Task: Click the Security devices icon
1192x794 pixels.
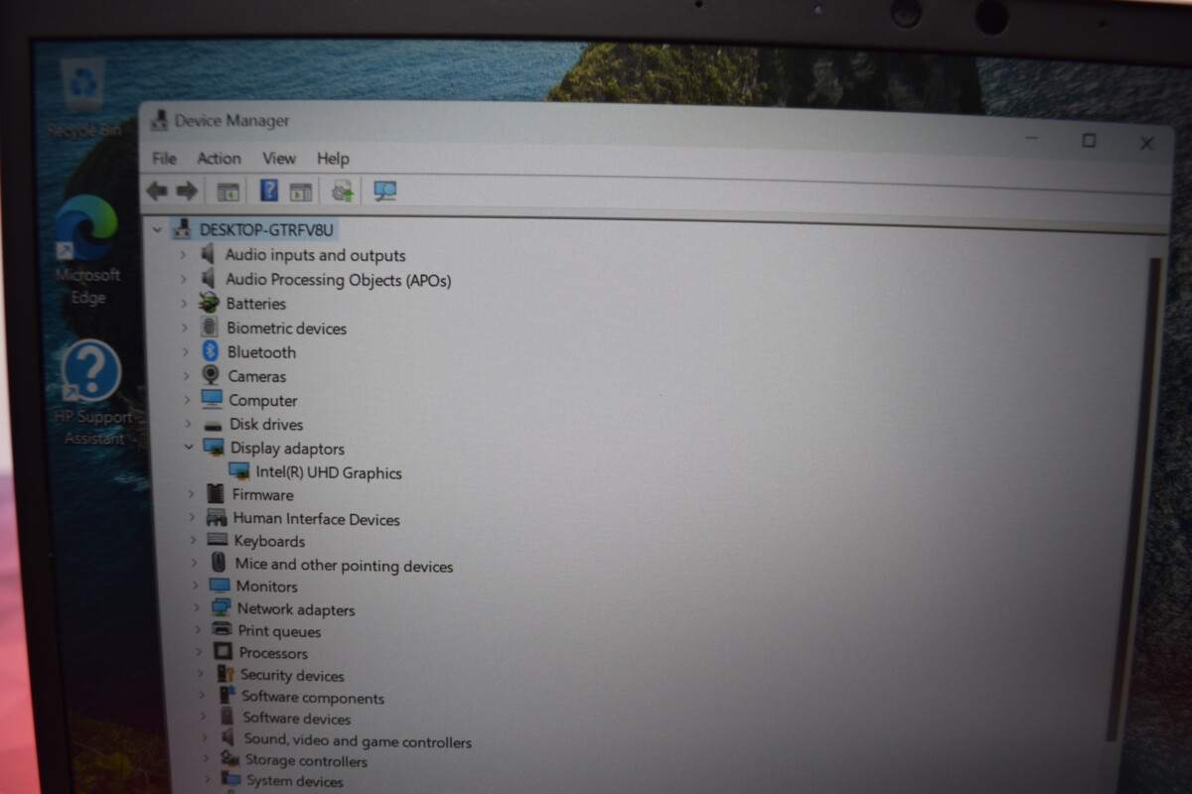Action: 225,674
